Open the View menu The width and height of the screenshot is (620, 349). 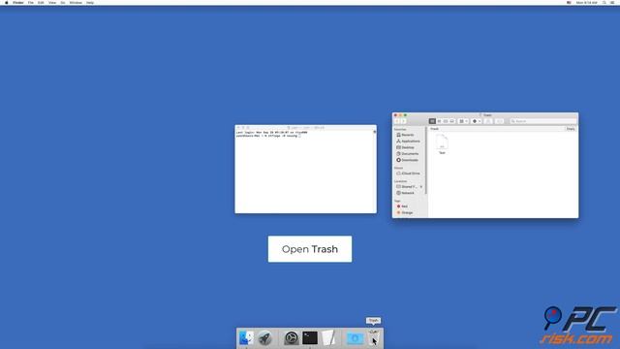pos(52,2)
